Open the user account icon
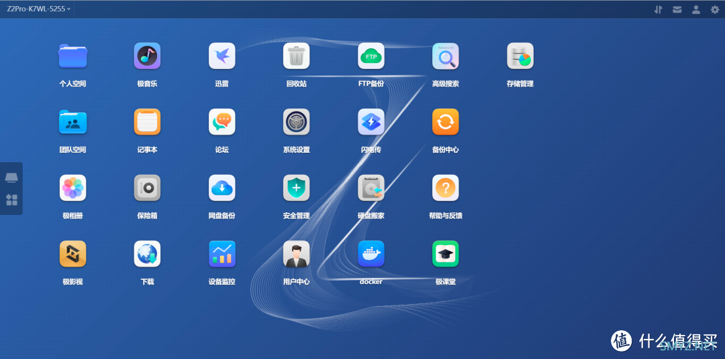 [x=696, y=9]
